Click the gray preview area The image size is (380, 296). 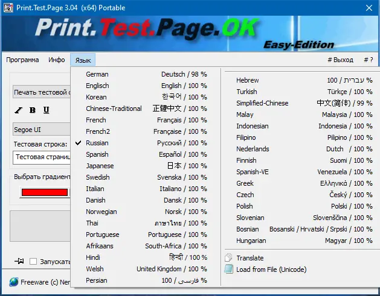(40, 226)
